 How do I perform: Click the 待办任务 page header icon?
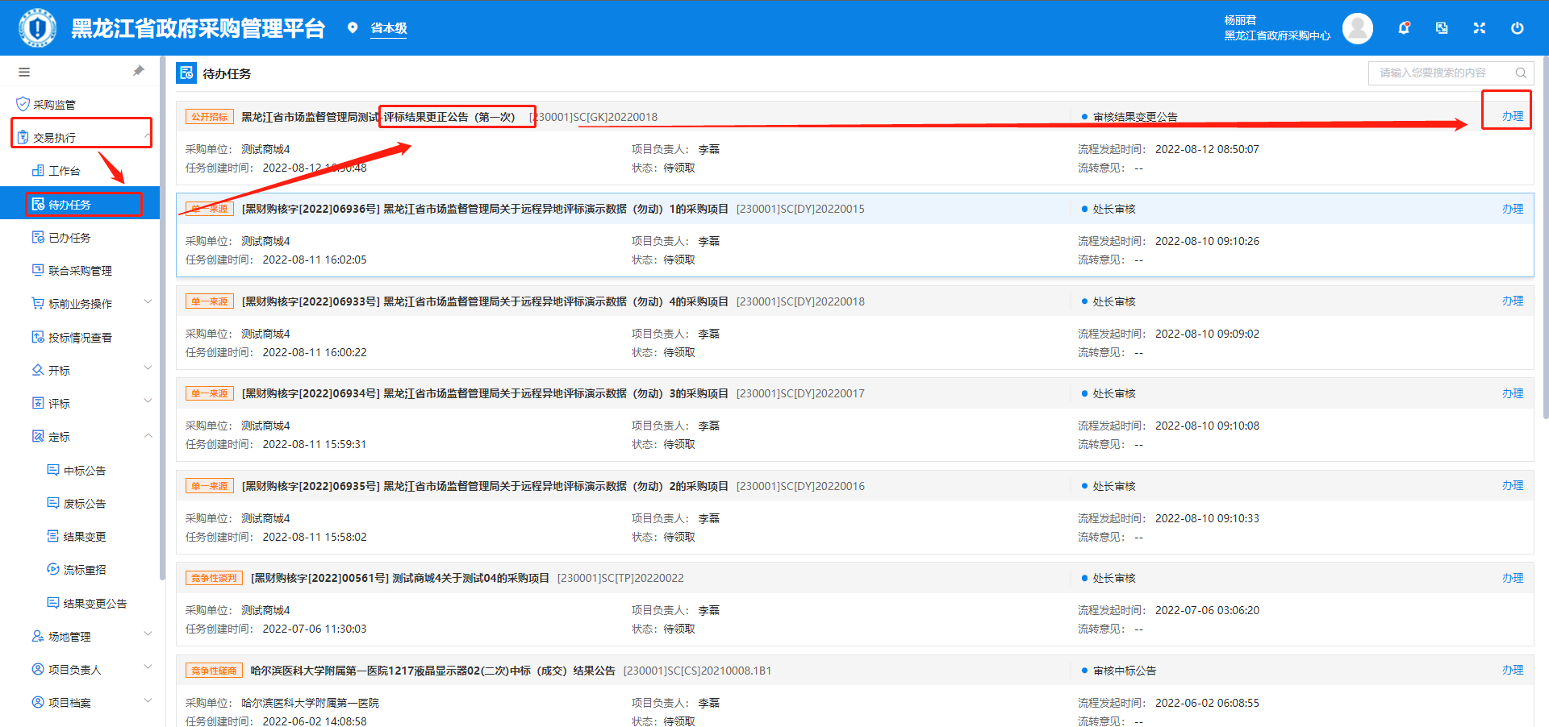click(186, 73)
